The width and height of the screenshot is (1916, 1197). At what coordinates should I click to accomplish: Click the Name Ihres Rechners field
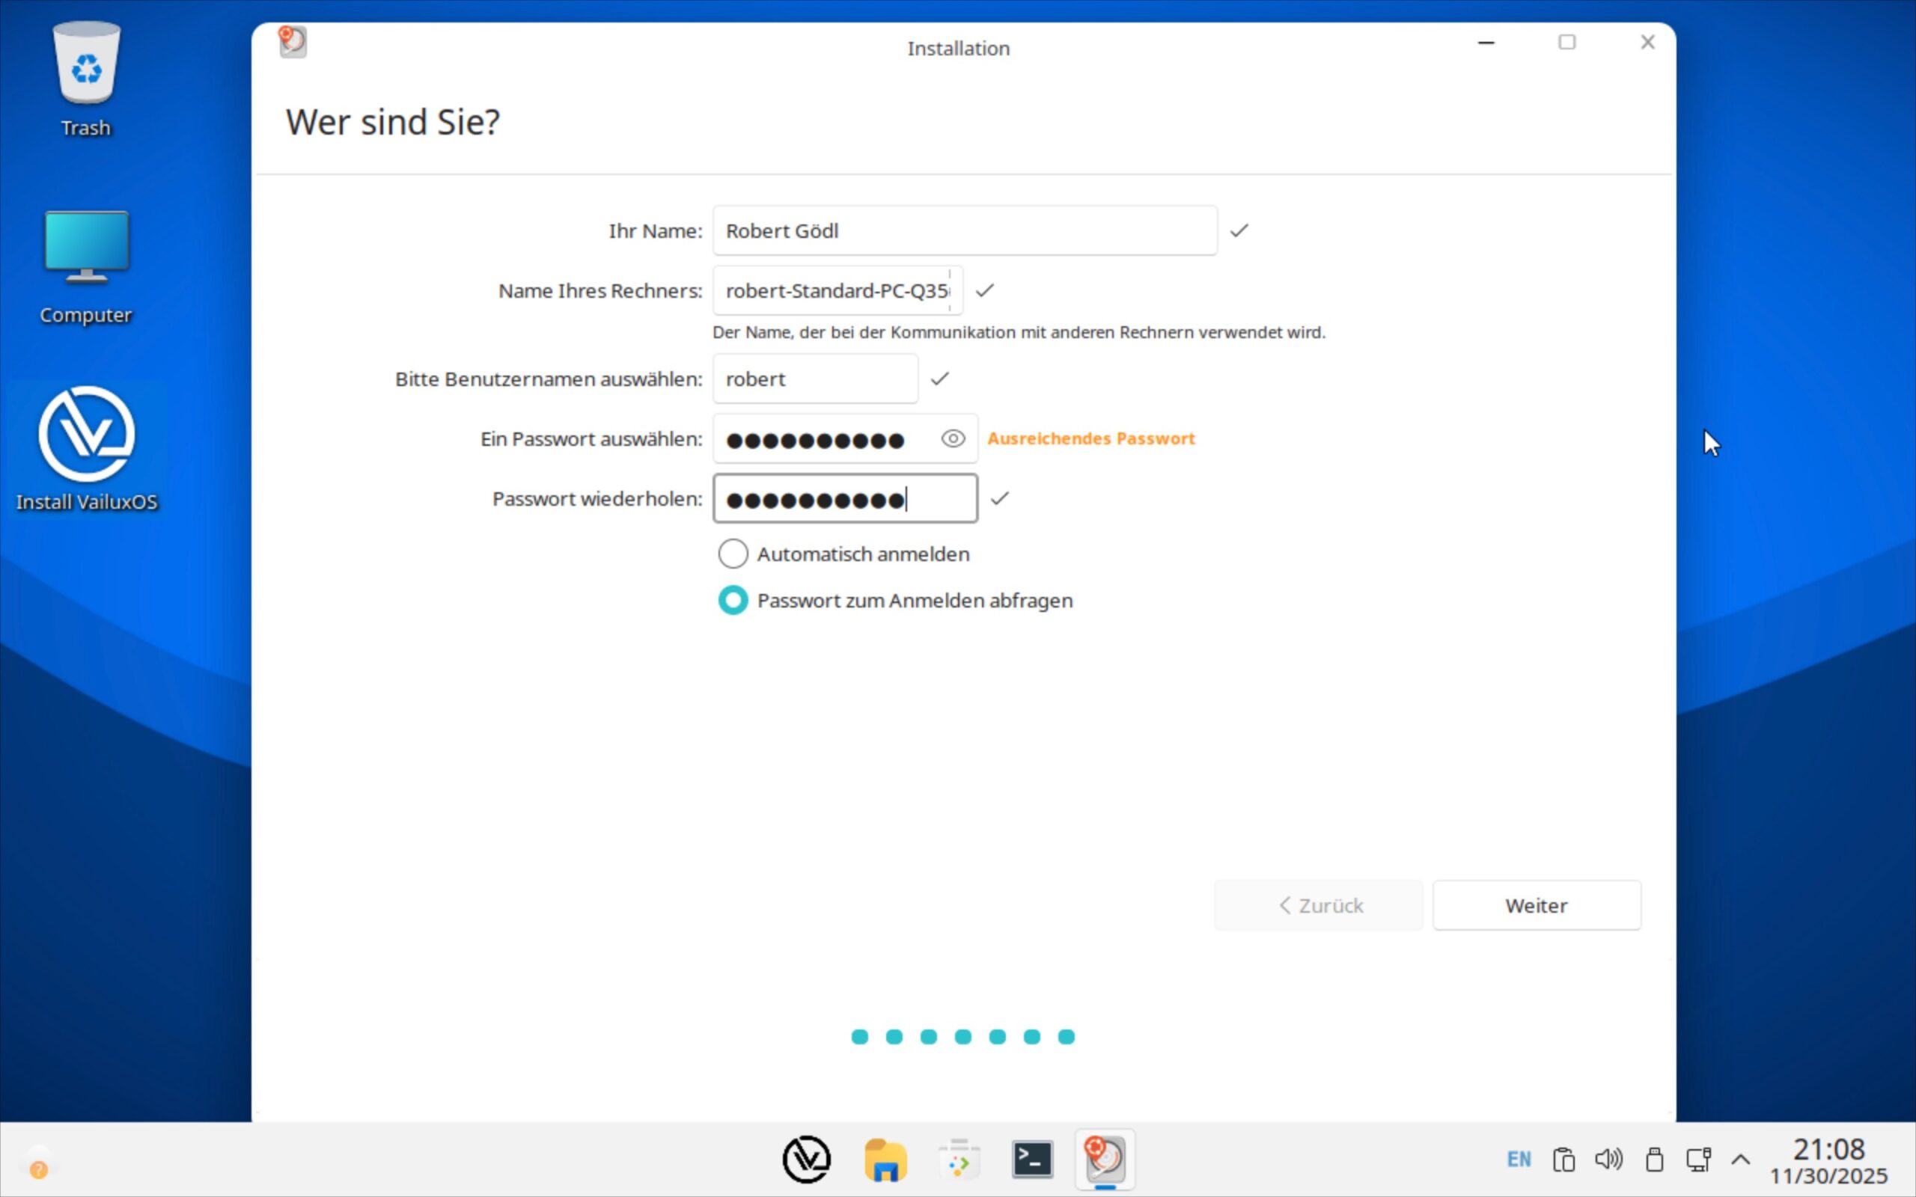pyautogui.click(x=837, y=290)
